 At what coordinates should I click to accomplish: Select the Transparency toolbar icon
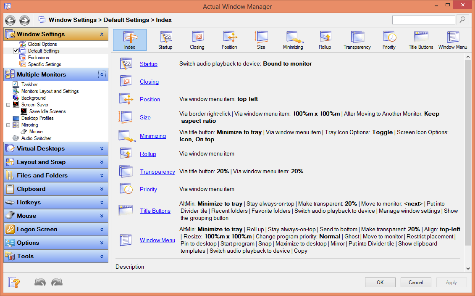(357, 40)
